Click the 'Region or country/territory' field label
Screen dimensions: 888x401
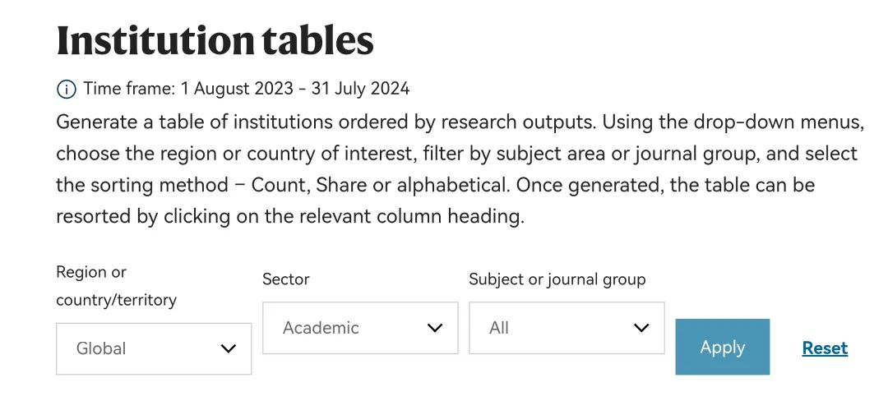point(116,286)
